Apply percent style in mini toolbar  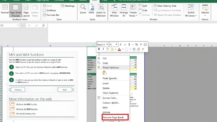[x=136, y=44]
